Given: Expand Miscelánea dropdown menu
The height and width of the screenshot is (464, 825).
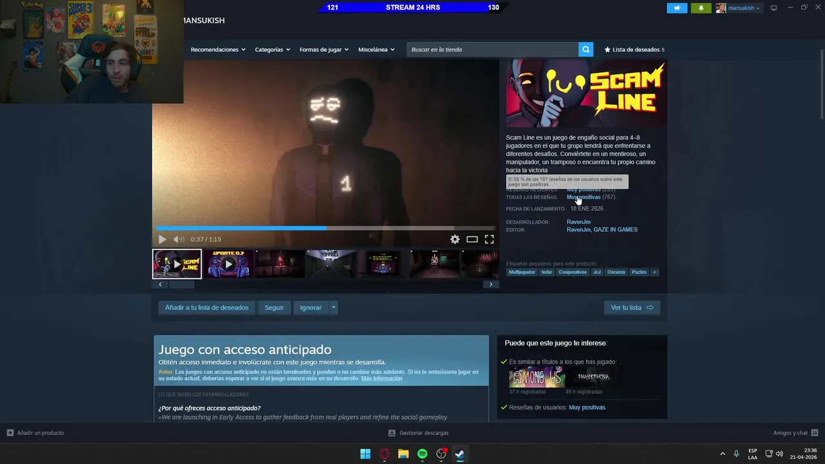Looking at the screenshot, I should (x=376, y=50).
